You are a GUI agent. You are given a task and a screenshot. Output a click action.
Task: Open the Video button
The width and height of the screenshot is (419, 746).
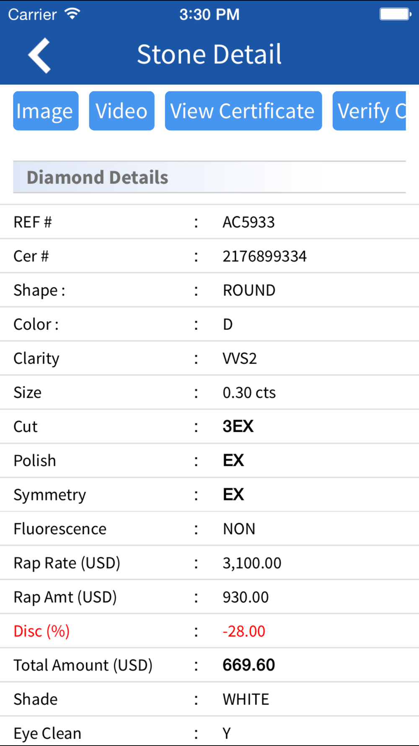[x=122, y=111]
